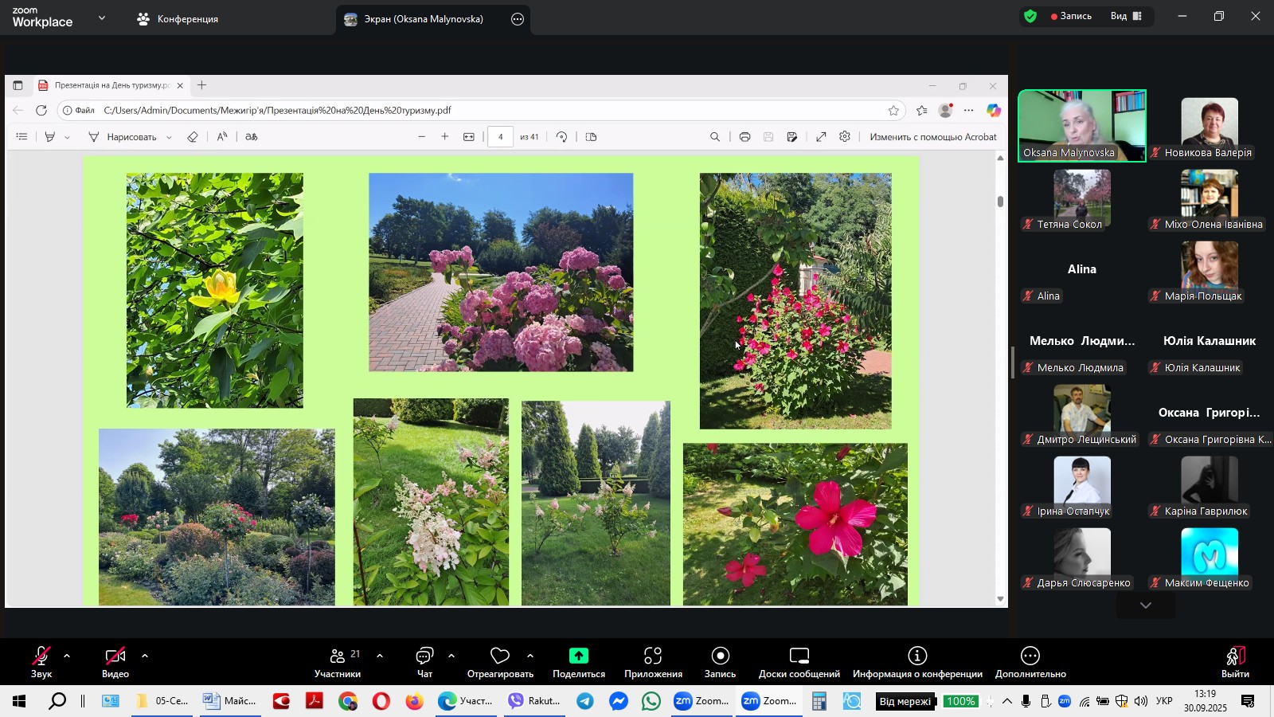Switch to the Conference tab
Viewport: 1274px width, 717px height.
[178, 19]
